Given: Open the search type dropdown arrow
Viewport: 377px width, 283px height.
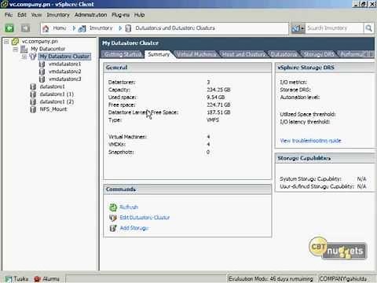Looking at the screenshot, I should [302, 28].
